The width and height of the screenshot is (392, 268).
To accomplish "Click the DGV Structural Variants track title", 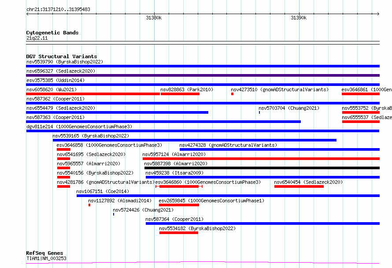I will (x=62, y=56).
